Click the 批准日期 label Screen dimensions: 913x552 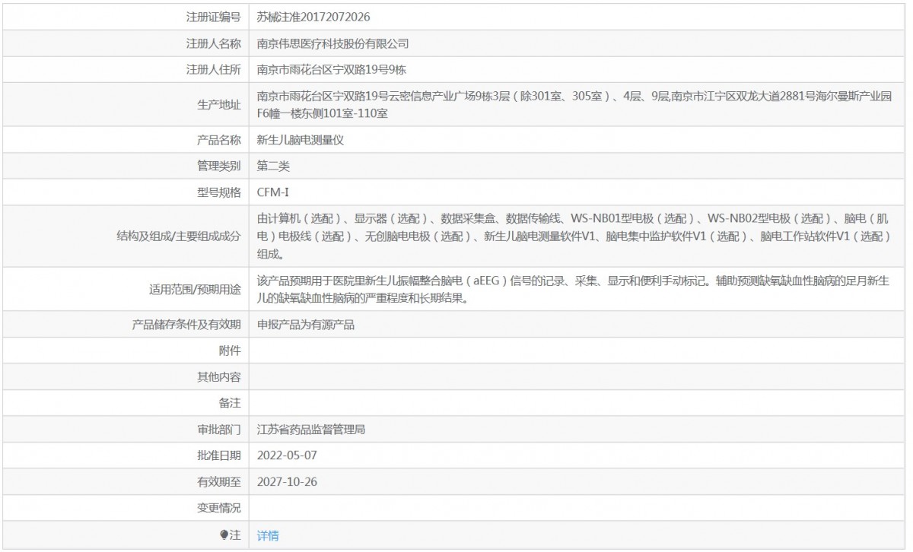219,455
